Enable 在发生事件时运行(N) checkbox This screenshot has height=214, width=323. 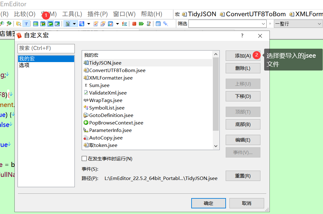(84, 158)
